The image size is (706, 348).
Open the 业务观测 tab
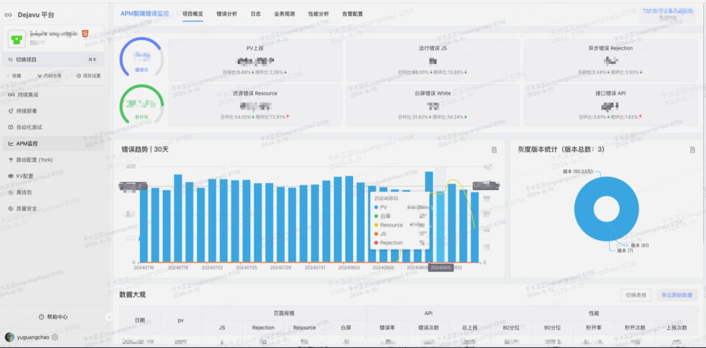coord(284,14)
